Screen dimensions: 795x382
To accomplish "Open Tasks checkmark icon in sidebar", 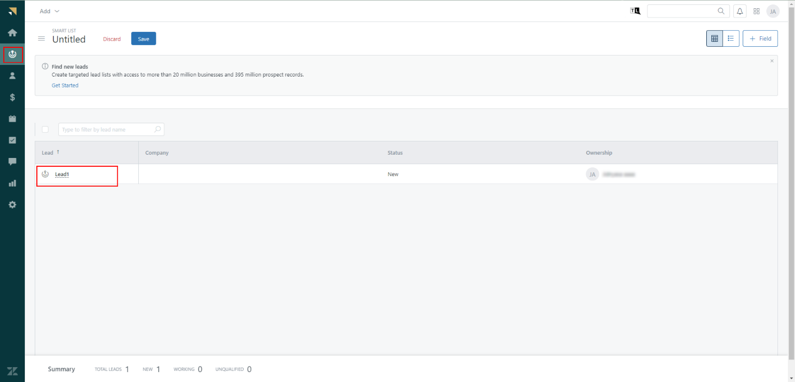I will pyautogui.click(x=12, y=140).
